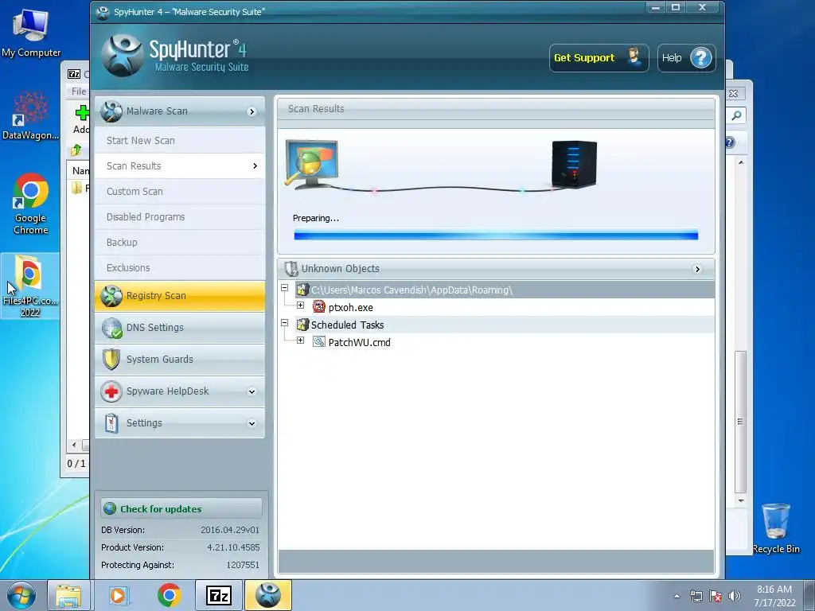The width and height of the screenshot is (815, 611).
Task: Expand Spyware HelpDesk dropdown chevron
Action: pos(252,391)
